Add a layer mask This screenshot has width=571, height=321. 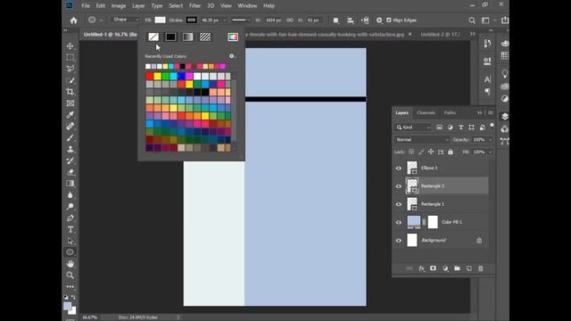click(433, 268)
